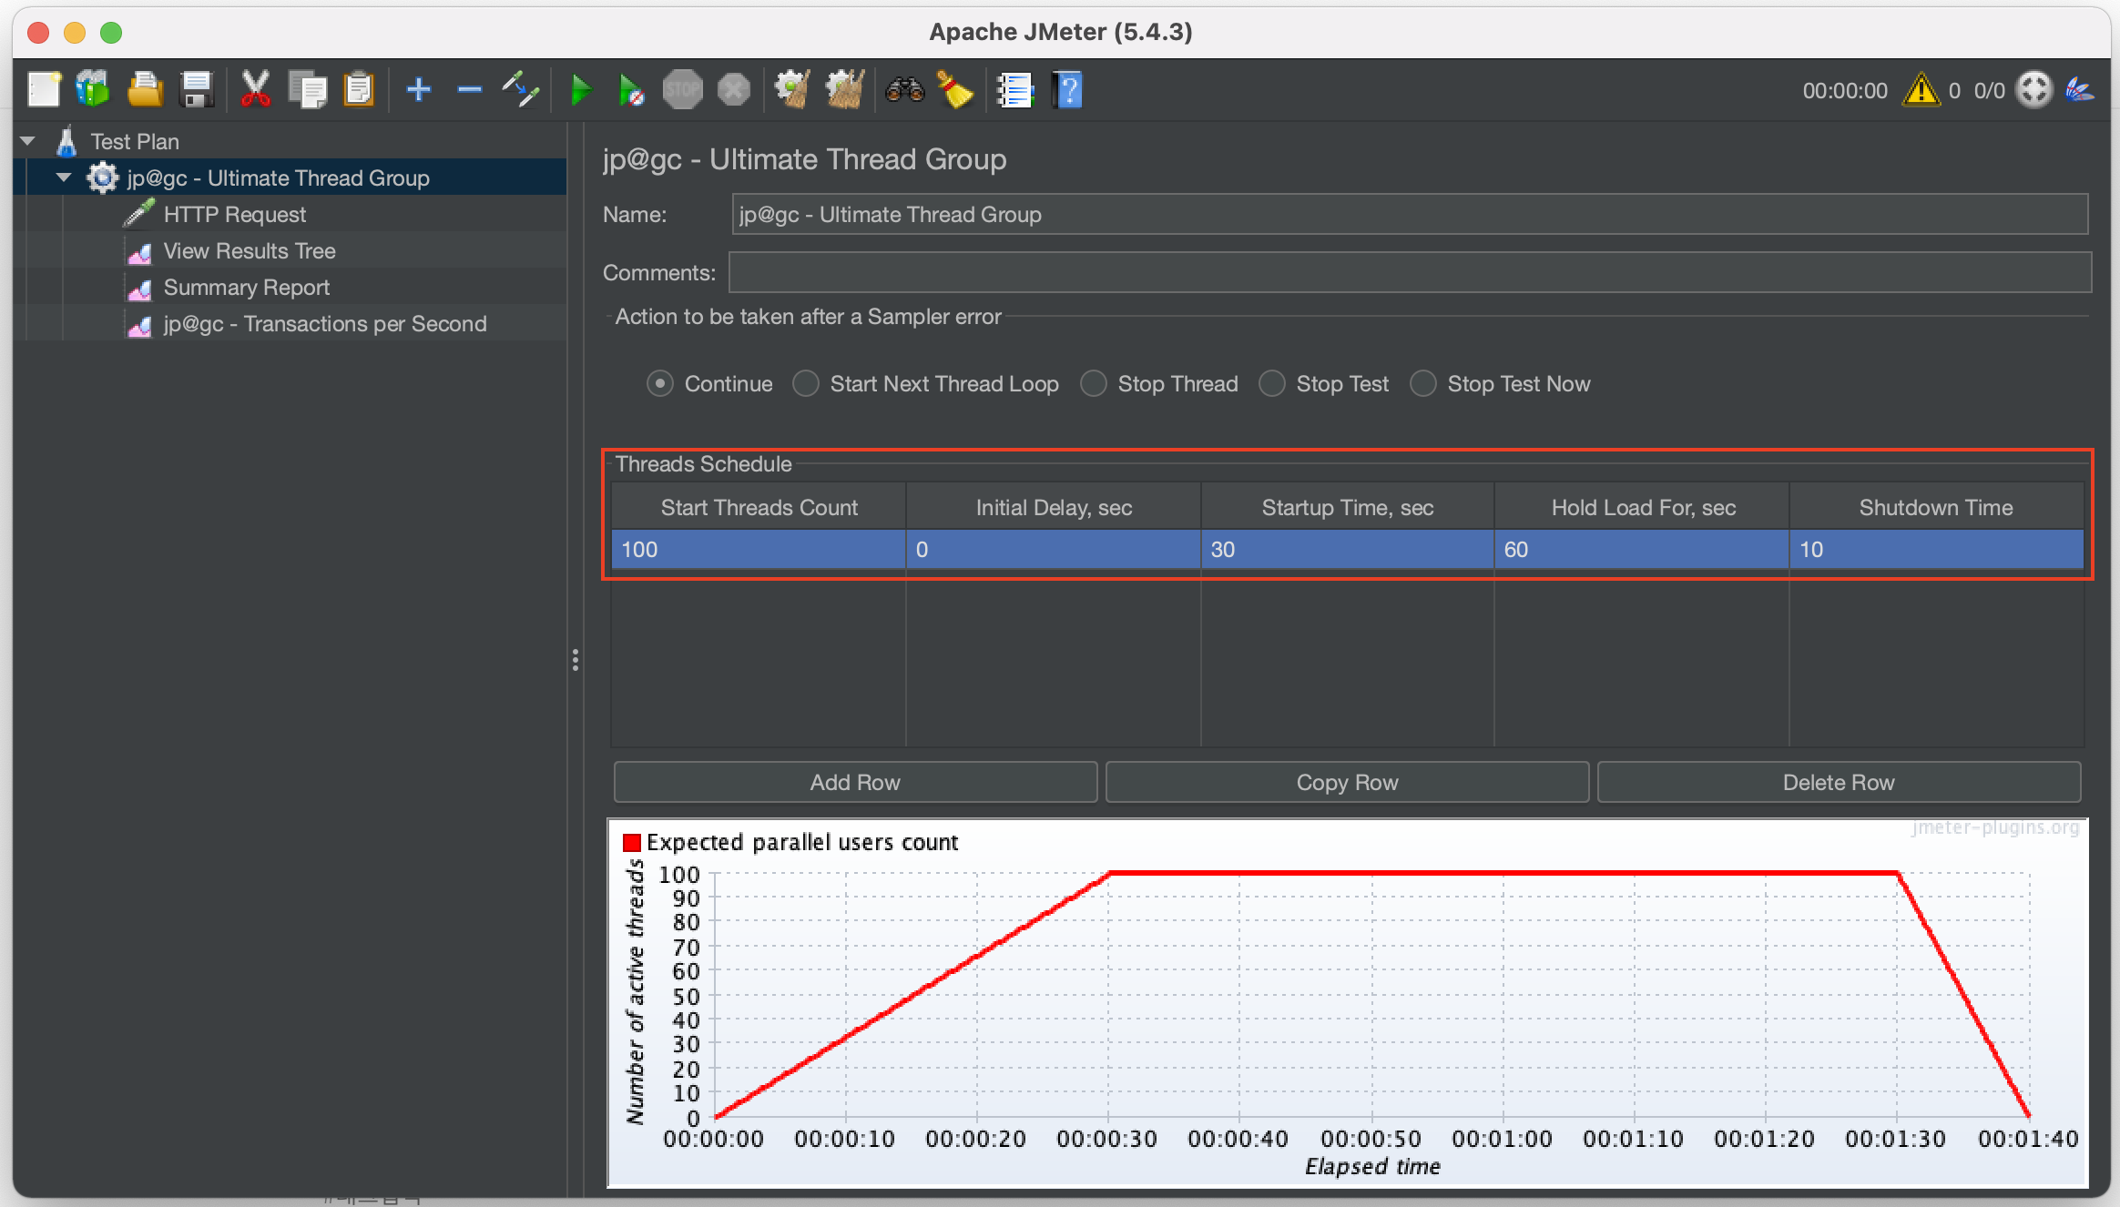Select the Stop Test radio button
This screenshot has height=1207, width=2120.
1272,384
